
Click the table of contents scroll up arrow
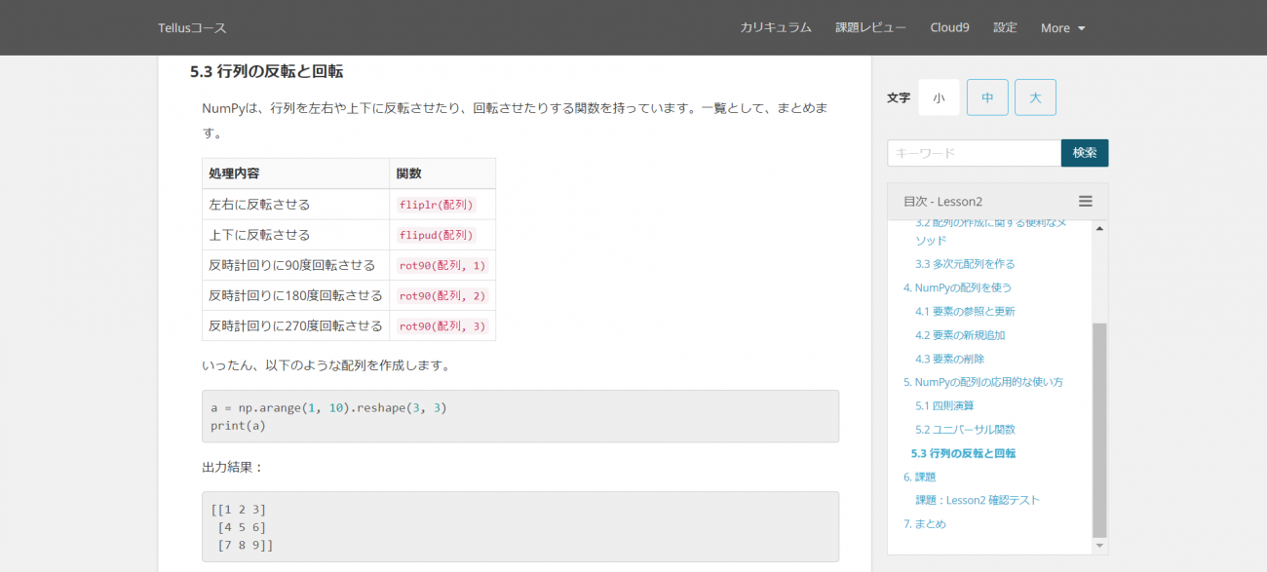coord(1099,228)
